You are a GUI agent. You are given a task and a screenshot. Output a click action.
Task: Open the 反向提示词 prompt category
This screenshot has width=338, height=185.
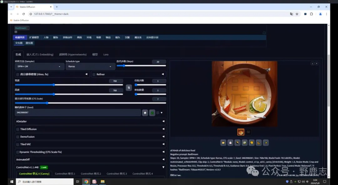[x=152, y=38]
